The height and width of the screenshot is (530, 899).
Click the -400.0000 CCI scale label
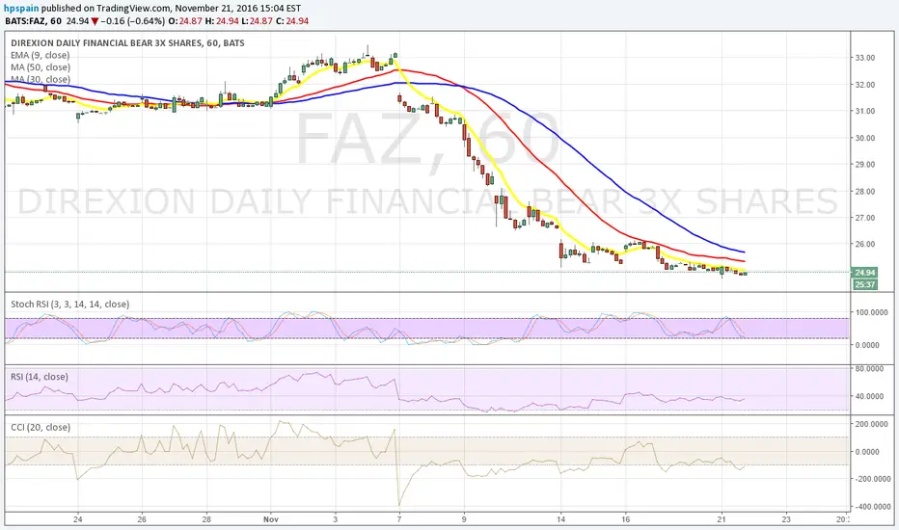tap(871, 507)
